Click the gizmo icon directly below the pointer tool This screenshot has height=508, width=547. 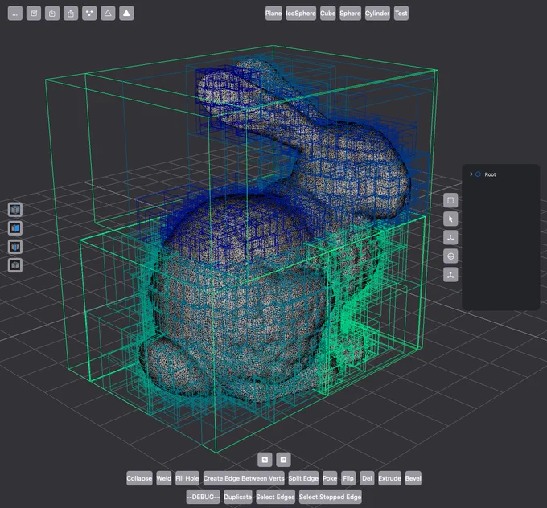(x=450, y=238)
